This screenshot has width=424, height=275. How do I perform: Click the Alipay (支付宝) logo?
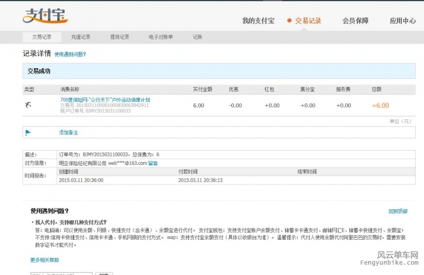pyautogui.click(x=44, y=16)
